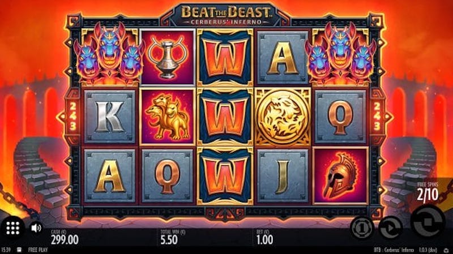Click the left 243 ways indicator

point(73,117)
